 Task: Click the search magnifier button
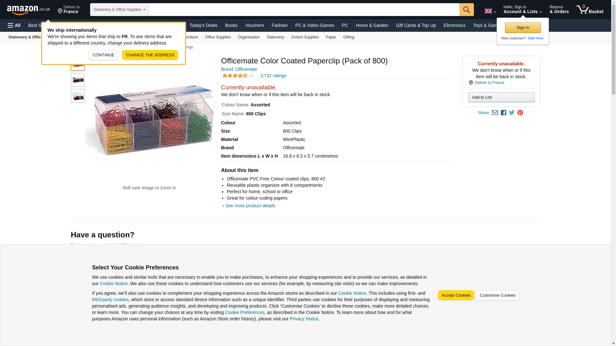pos(466,10)
